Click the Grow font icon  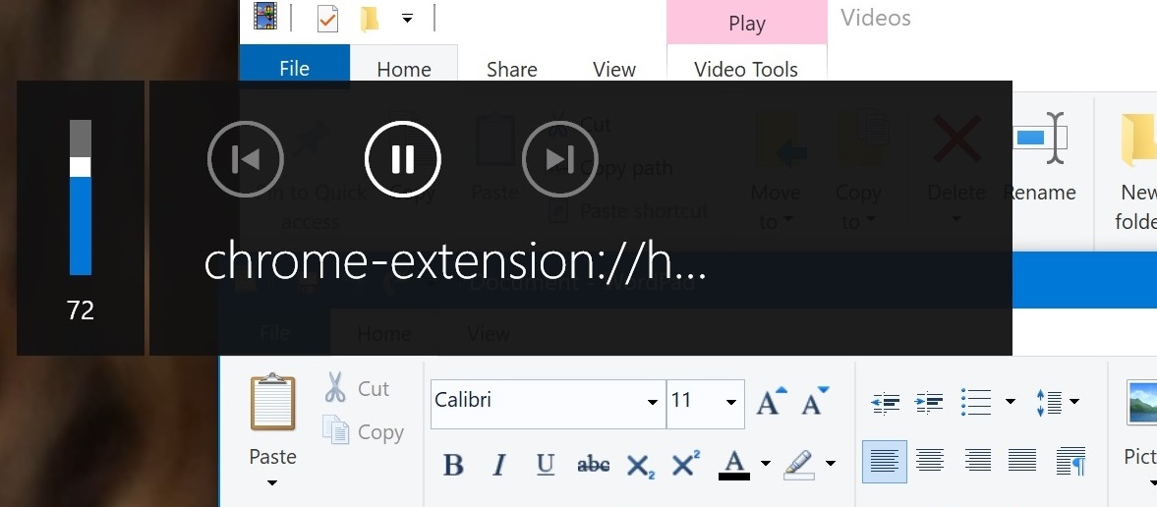pos(771,402)
